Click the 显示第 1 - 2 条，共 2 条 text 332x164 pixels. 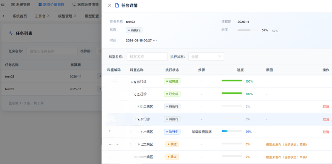26,104
